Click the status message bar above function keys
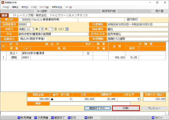The height and width of the screenshot is (120, 169). coord(83,113)
